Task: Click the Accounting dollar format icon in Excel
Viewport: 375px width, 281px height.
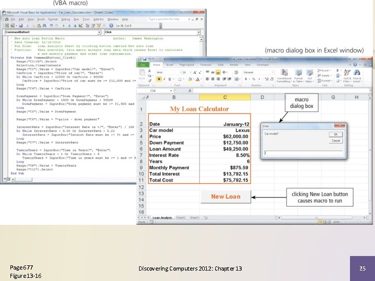Action: click(246, 79)
